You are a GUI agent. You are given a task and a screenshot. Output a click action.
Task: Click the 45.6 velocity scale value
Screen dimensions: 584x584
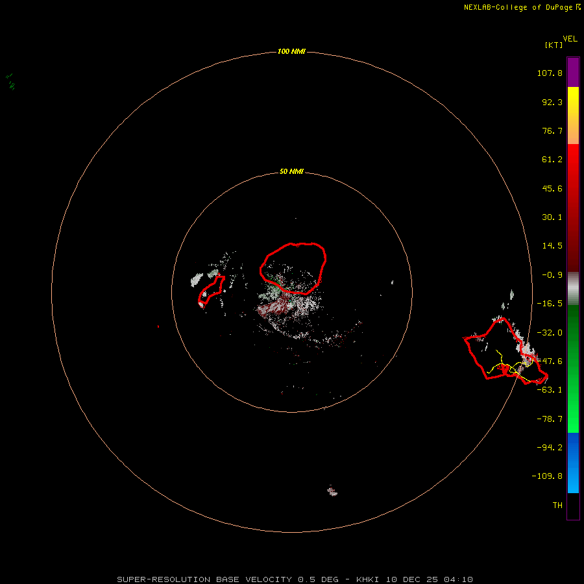point(552,188)
